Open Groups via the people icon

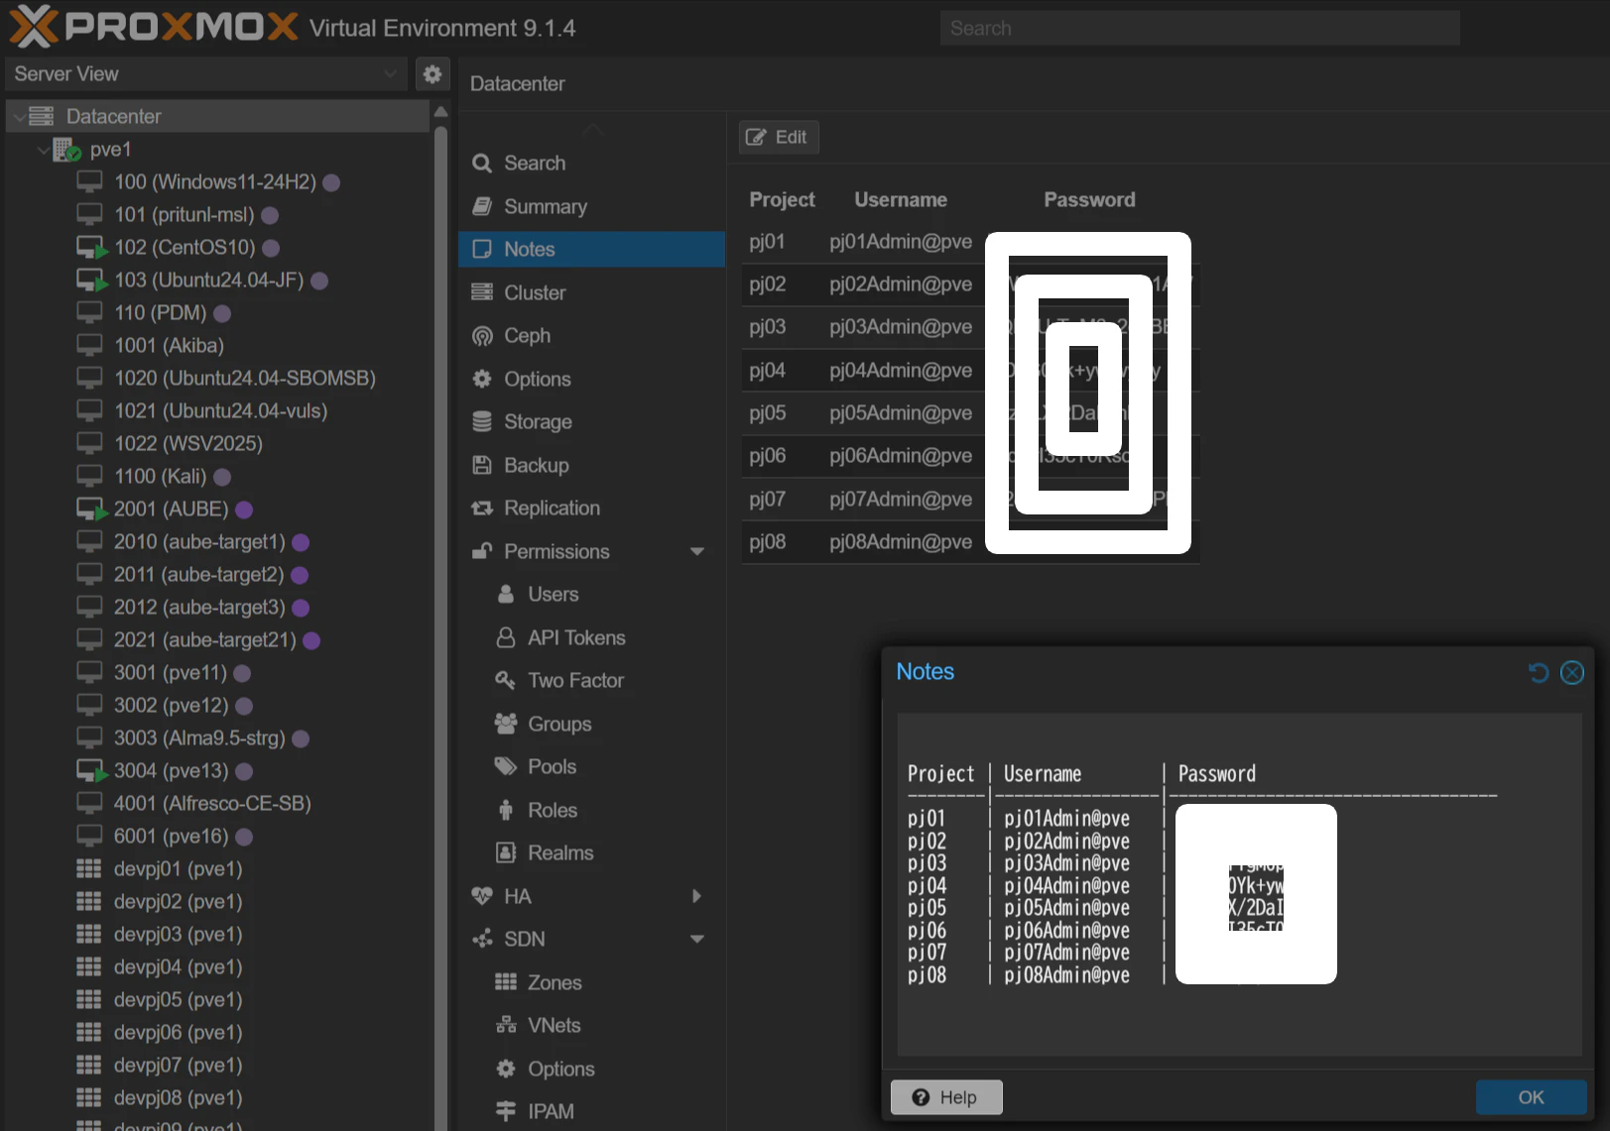(506, 724)
